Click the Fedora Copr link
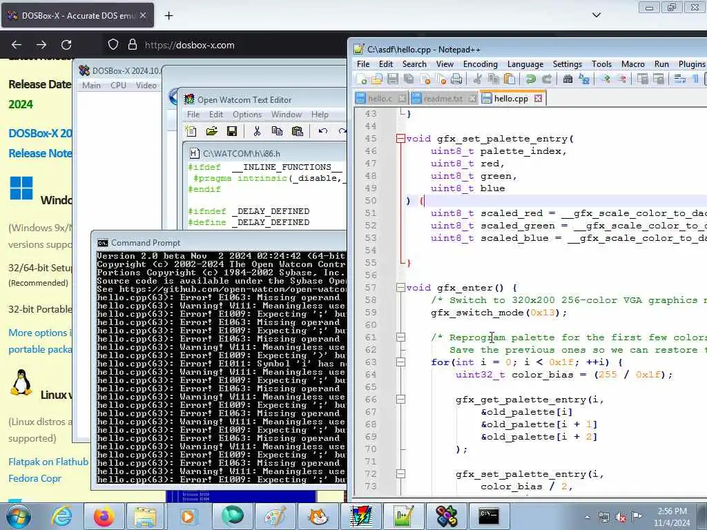The width and height of the screenshot is (707, 530). click(x=35, y=478)
